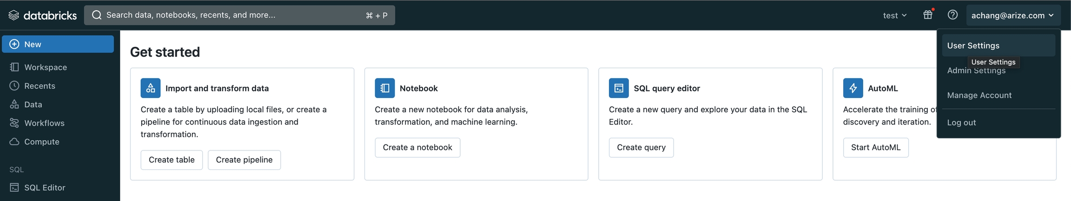Select Log out from account menu
This screenshot has height=201, width=1071.
pos(962,123)
